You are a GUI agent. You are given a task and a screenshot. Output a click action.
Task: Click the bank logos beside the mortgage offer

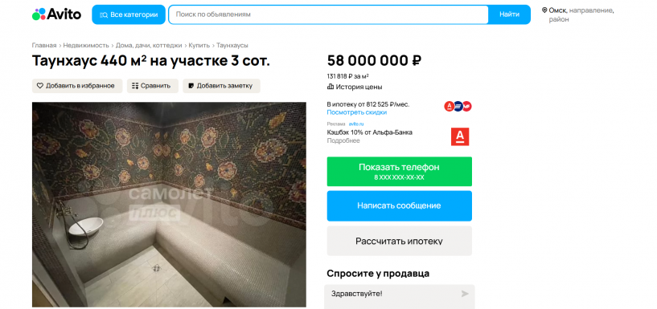(458, 106)
